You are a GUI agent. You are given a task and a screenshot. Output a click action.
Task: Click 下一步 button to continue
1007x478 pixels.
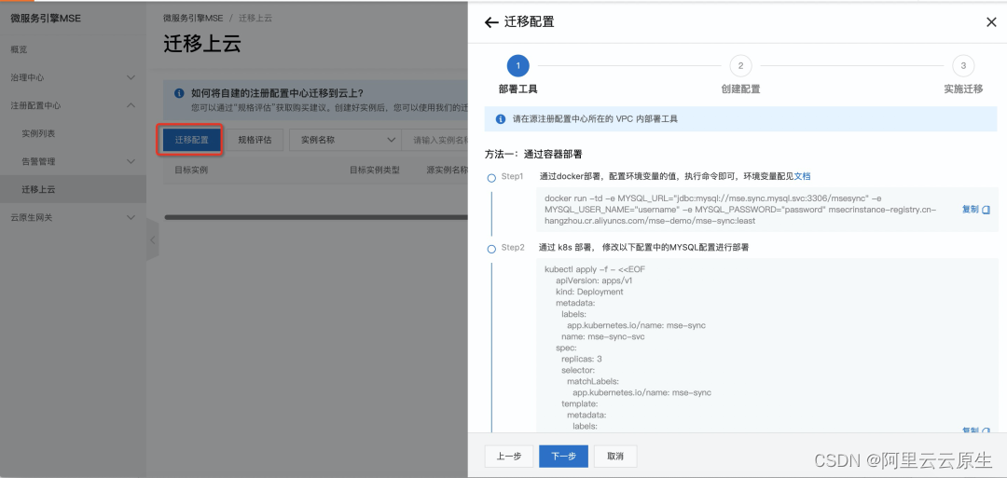[563, 457]
